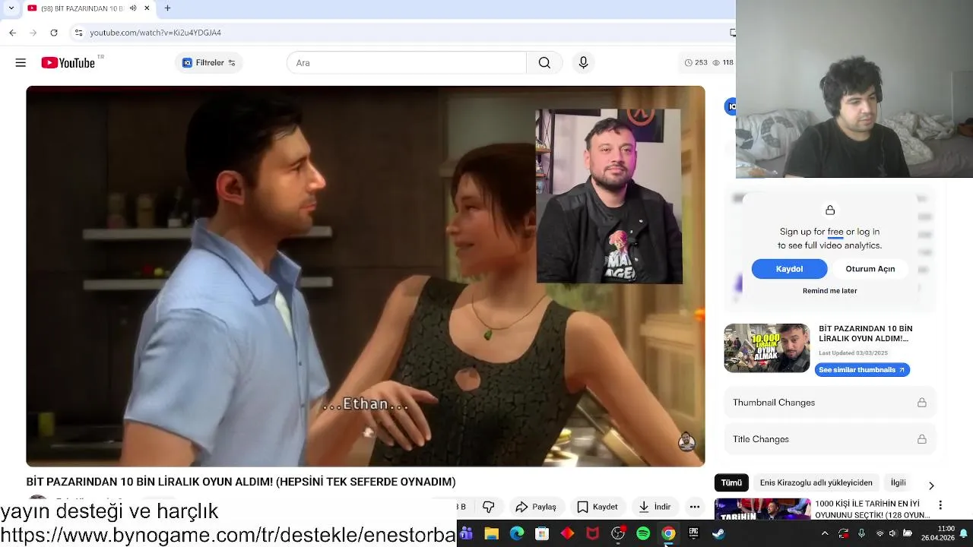Image resolution: width=973 pixels, height=547 pixels.
Task: Expand hidden system tray icons chevron
Action: [825, 534]
